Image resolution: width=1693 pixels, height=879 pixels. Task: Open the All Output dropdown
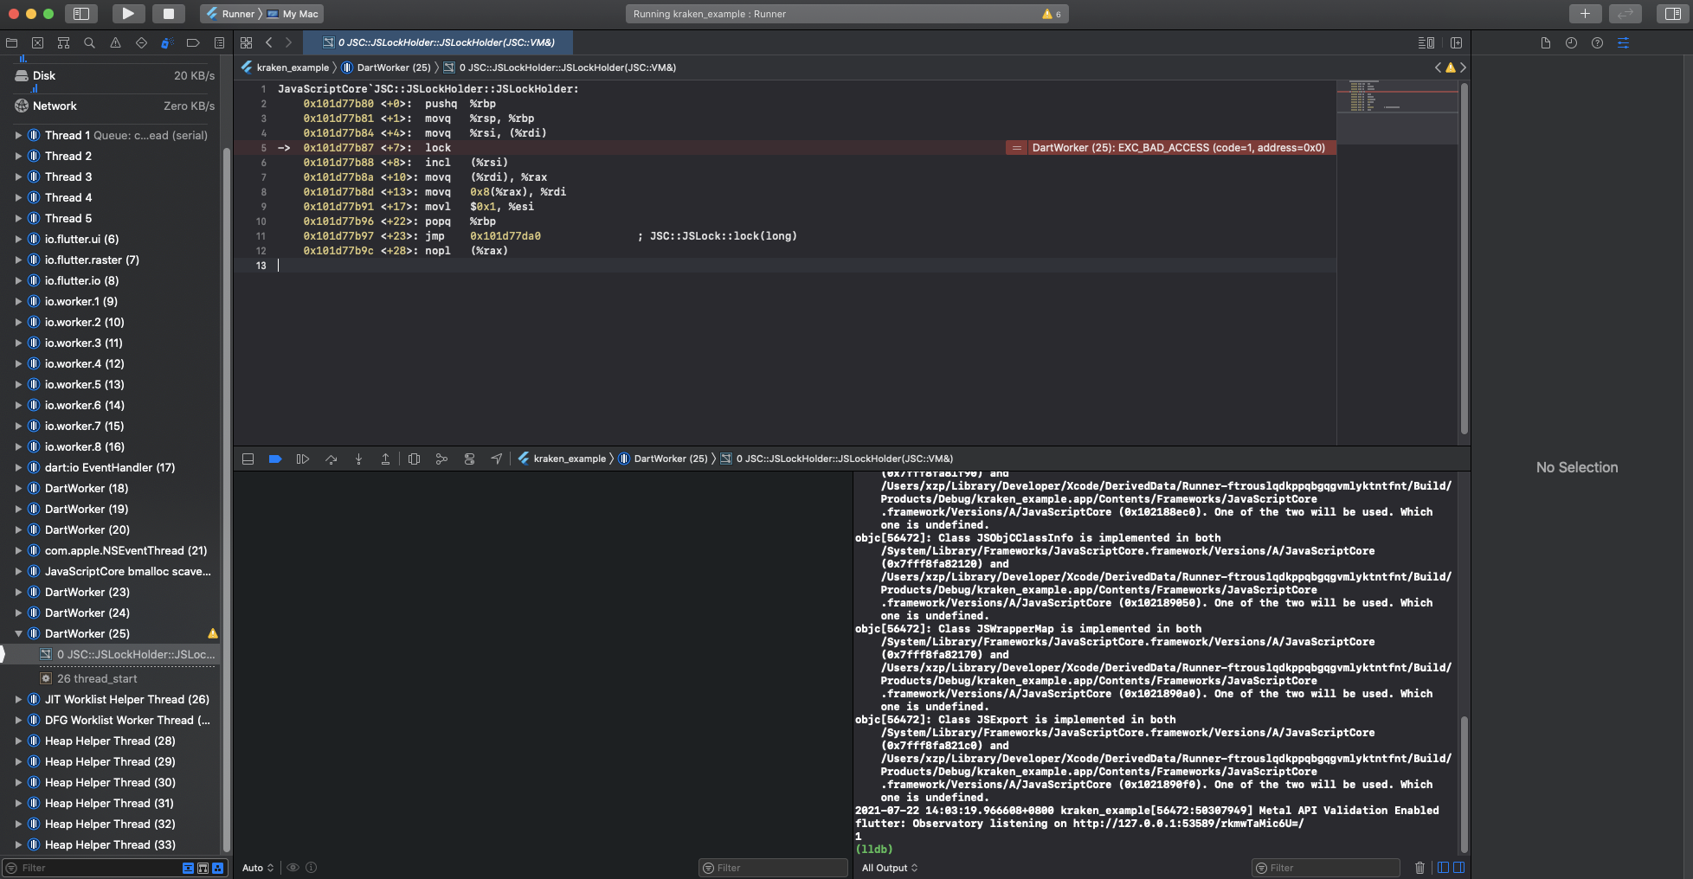click(889, 867)
